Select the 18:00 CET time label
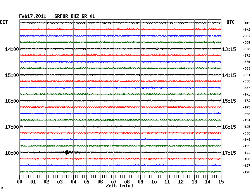The width and height of the screenshot is (252, 192). click(12, 153)
